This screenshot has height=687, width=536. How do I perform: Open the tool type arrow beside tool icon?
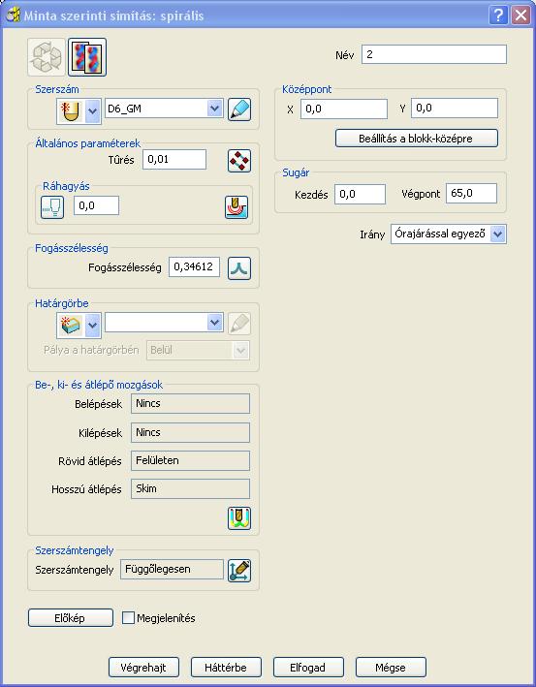[x=92, y=110]
